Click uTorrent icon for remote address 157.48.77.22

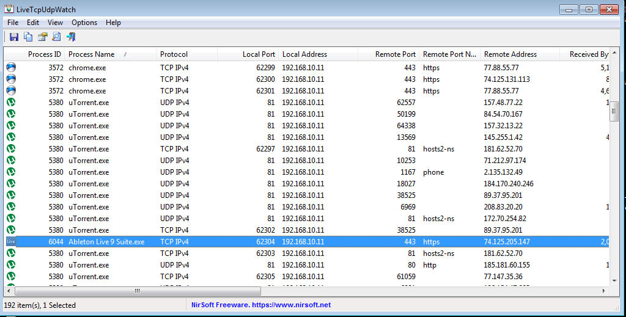[x=11, y=102]
